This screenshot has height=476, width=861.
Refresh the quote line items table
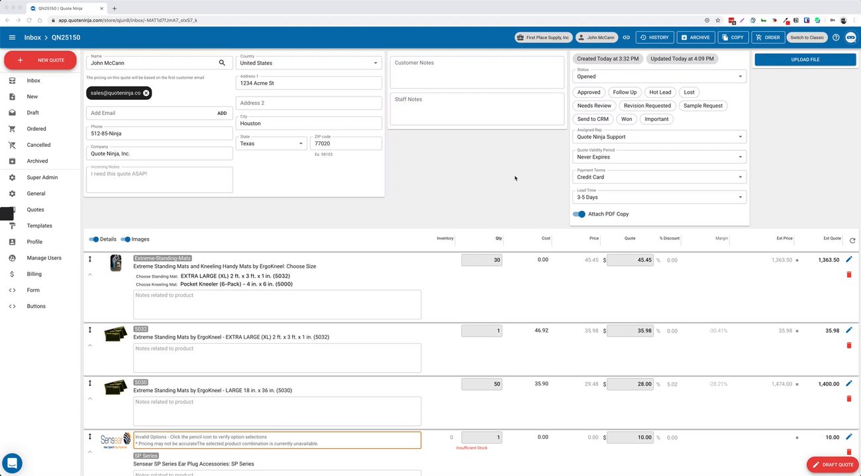coord(852,241)
